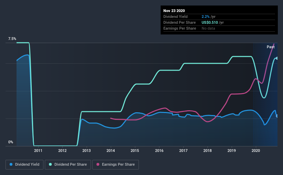Image resolution: width=283 pixels, height=175 pixels.
Task: Click the "Past" label in the chart
Action: pyautogui.click(x=271, y=47)
